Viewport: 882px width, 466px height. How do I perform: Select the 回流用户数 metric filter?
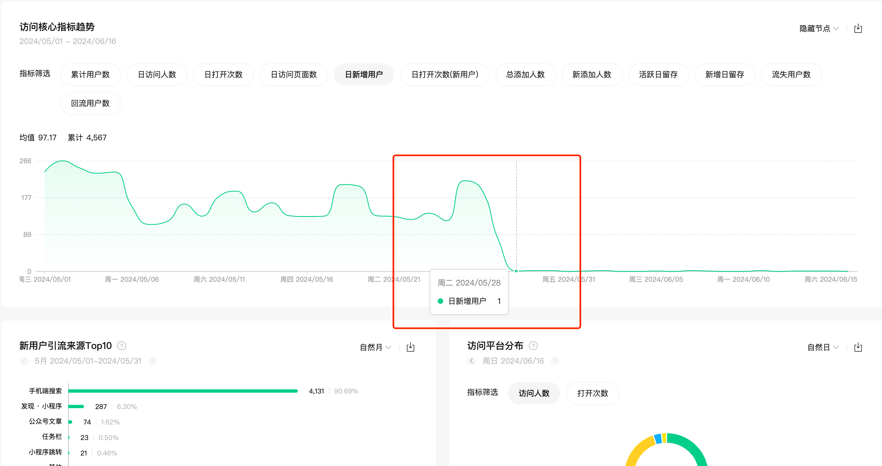coord(90,103)
